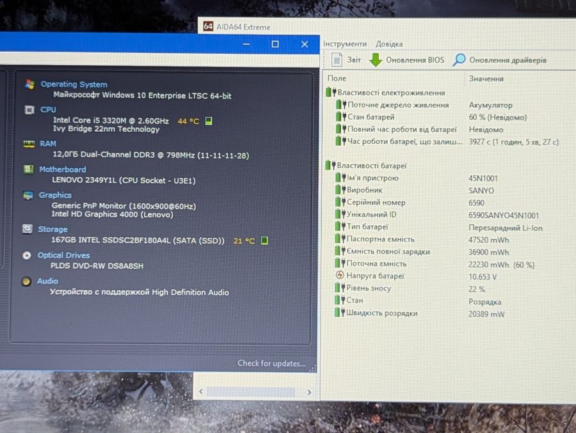The height and width of the screenshot is (433, 576).
Task: Click the Graphics monitor icon
Action: pyautogui.click(x=28, y=195)
